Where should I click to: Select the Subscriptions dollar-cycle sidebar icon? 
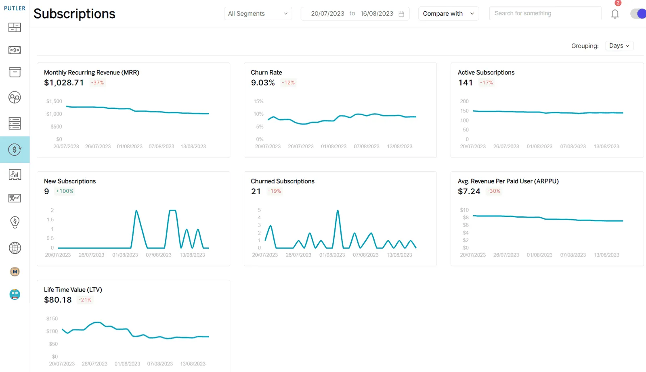(15, 150)
